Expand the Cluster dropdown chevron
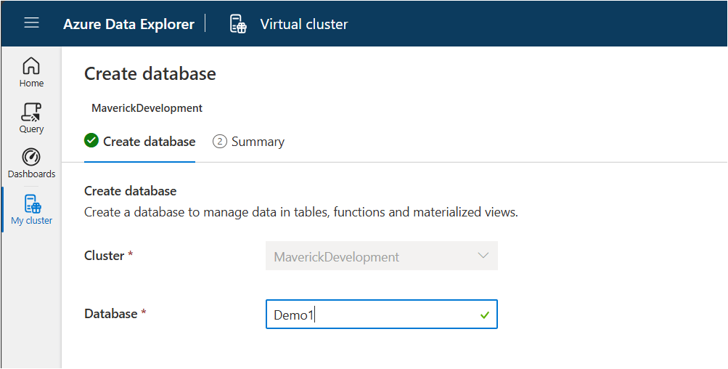Viewport: 728px width, 369px height. coord(483,256)
